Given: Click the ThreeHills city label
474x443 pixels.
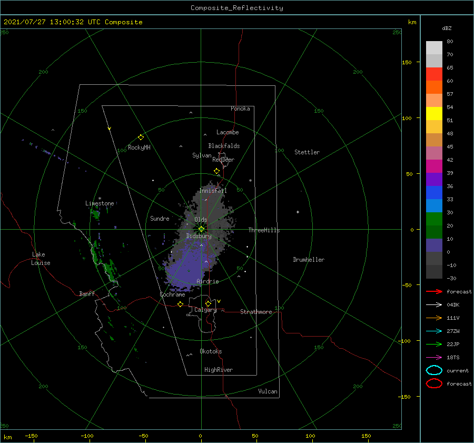Looking at the screenshot, I should coord(264,230).
